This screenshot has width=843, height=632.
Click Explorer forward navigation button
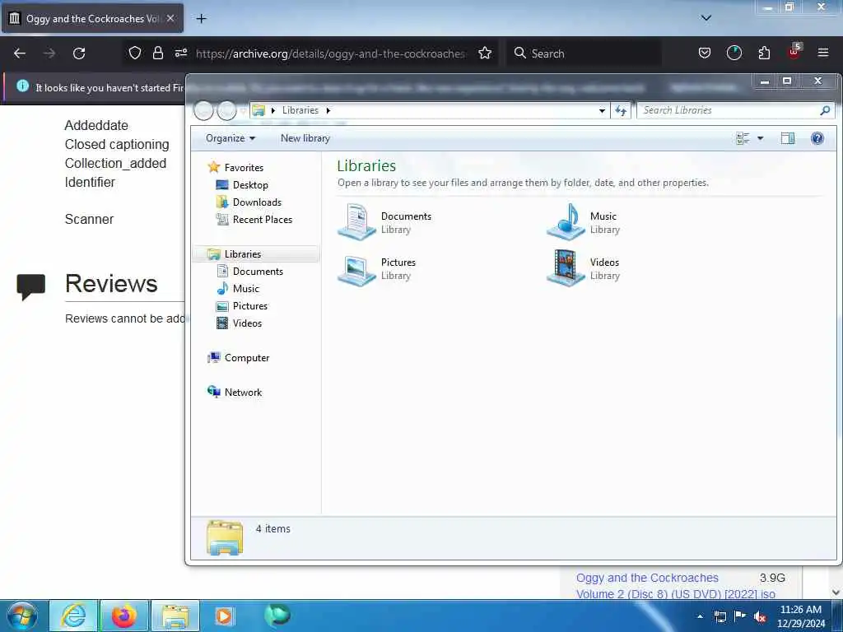click(x=226, y=111)
